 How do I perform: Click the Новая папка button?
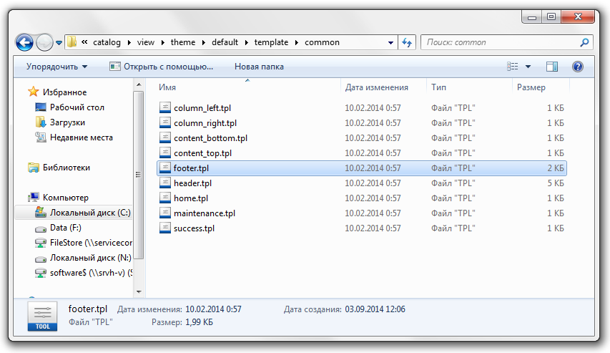click(x=259, y=67)
